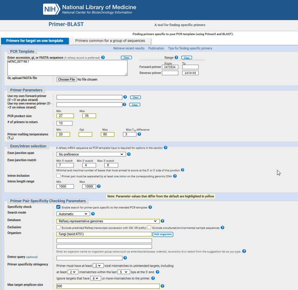Click the own forward primer input field

[x=89, y=97]
